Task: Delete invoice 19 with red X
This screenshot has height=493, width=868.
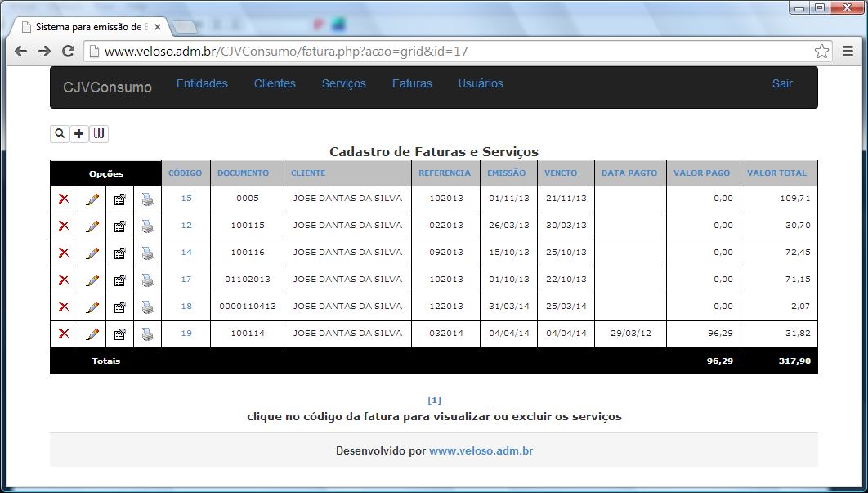Action: coord(65,334)
